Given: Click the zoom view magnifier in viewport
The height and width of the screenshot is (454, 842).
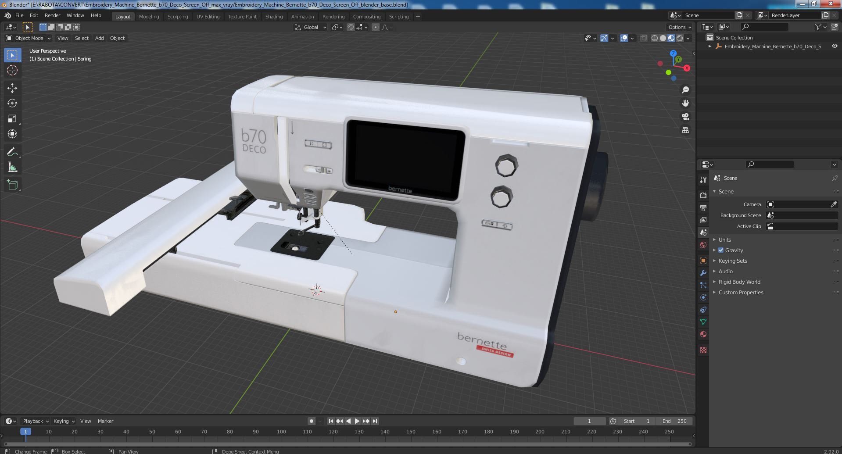Looking at the screenshot, I should (685, 90).
